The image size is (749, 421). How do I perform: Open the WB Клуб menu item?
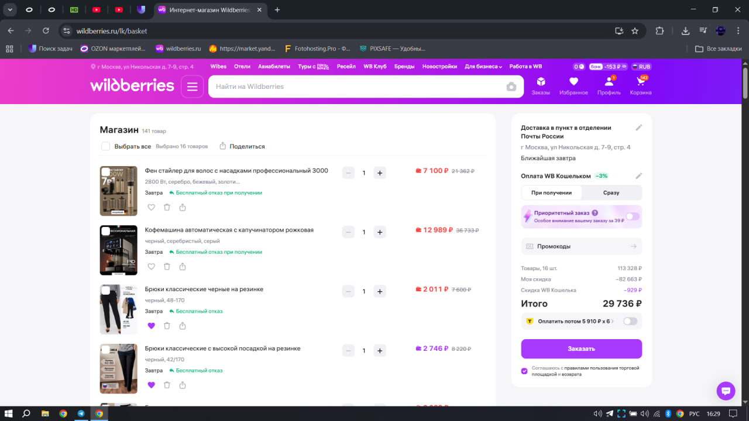pyautogui.click(x=375, y=67)
